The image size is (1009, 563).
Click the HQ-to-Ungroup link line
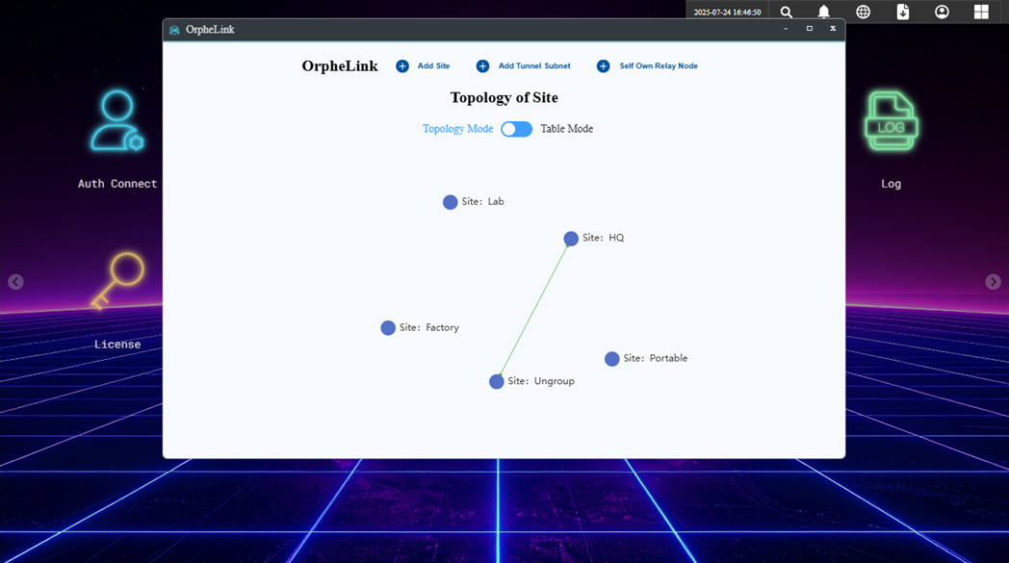533,310
